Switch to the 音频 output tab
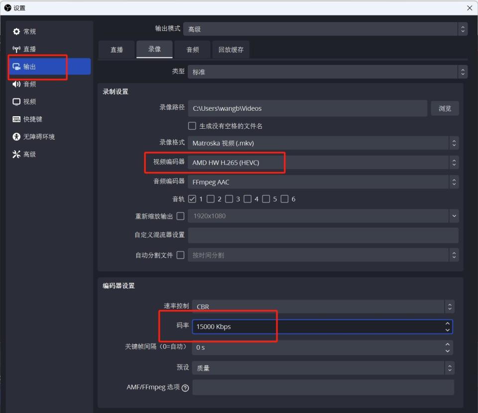The height and width of the screenshot is (413, 478). pyautogui.click(x=193, y=49)
